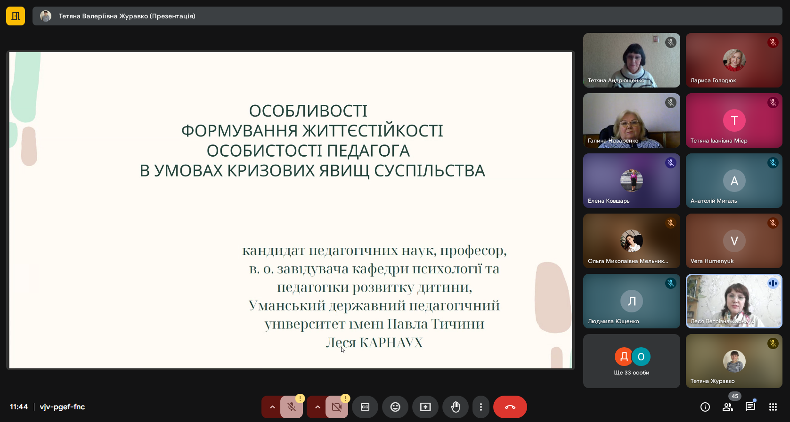The height and width of the screenshot is (422, 790).
Task: Open meeting details info icon
Action: pos(705,407)
